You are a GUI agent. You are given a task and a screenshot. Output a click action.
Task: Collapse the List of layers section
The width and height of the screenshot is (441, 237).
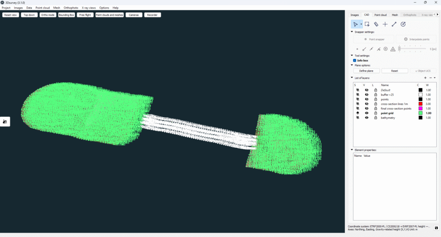352,78
